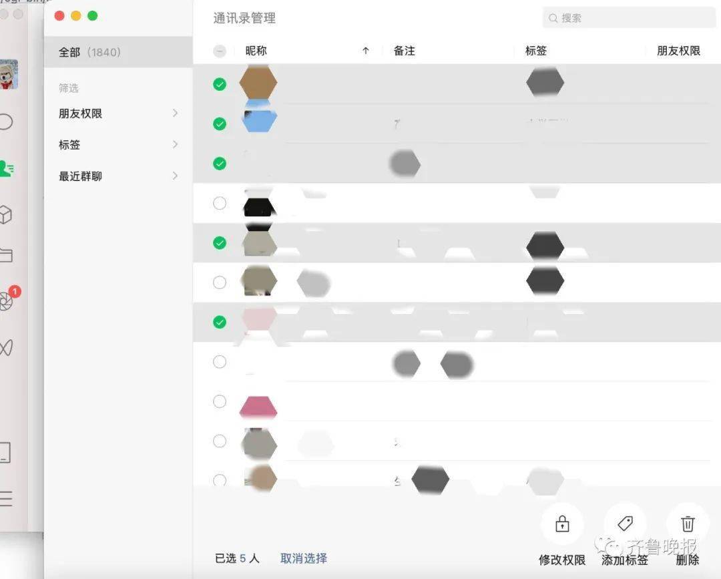Screen dimensions: 721x579
Task: Toggle the nickname sort arrow direction
Action: coord(366,50)
